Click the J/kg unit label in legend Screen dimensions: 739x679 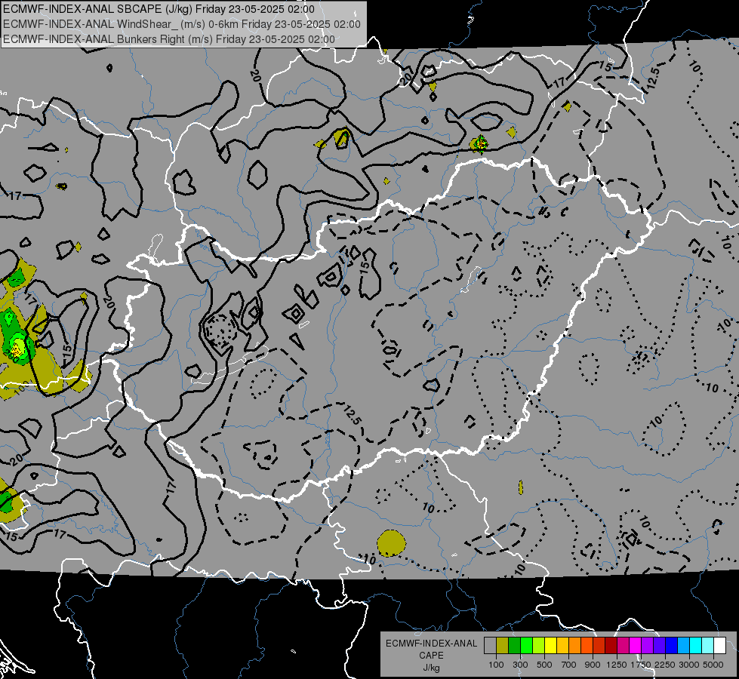[x=431, y=668]
